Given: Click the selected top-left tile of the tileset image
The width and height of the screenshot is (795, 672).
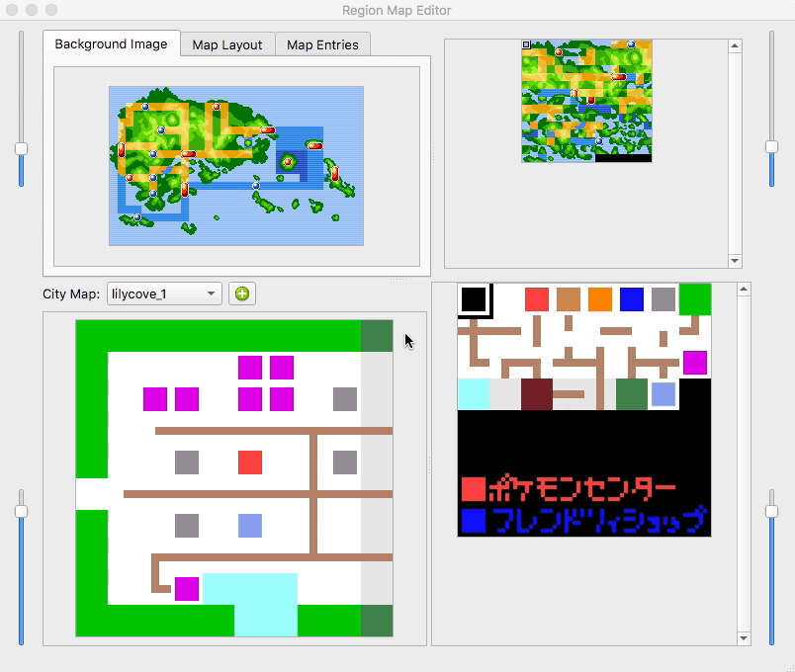Looking at the screenshot, I should tap(526, 44).
